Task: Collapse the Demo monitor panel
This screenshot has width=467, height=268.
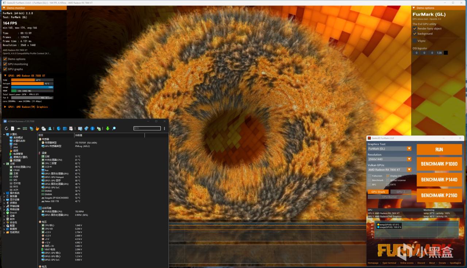Action: pos(4,8)
